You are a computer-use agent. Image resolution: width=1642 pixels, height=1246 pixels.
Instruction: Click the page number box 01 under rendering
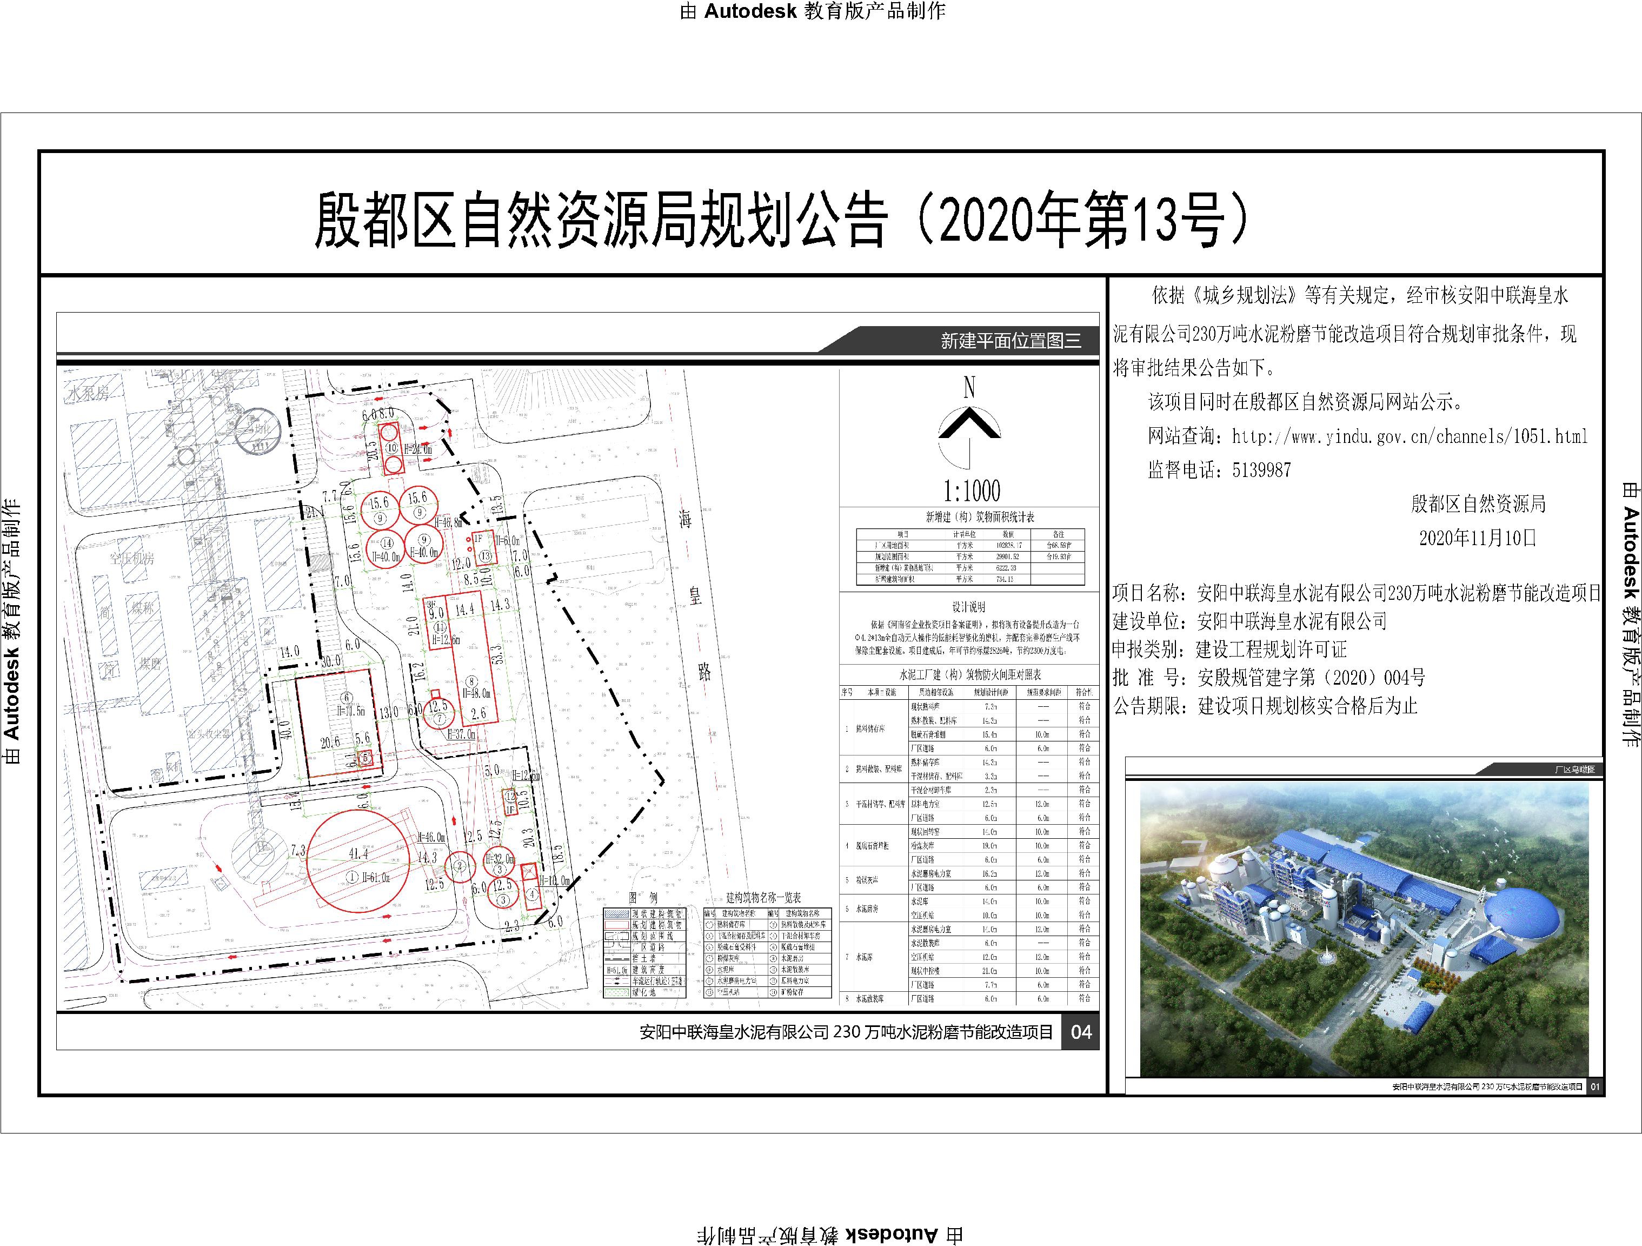tap(1596, 1086)
